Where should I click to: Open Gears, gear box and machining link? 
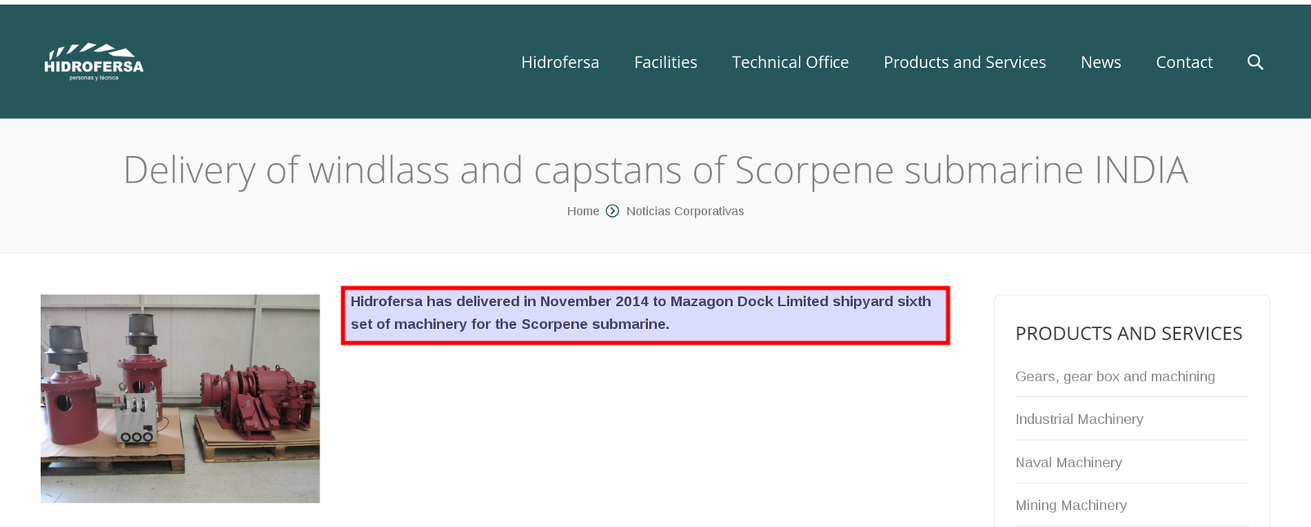(x=1114, y=376)
